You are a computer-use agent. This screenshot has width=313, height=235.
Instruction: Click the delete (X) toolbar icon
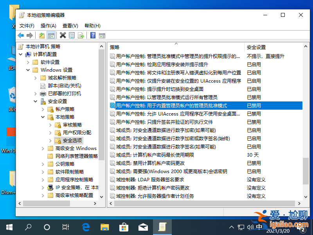[x=63, y=35]
